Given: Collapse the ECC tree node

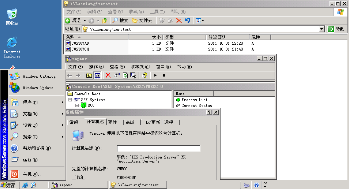Looking at the screenshot, I should tap(77, 105).
